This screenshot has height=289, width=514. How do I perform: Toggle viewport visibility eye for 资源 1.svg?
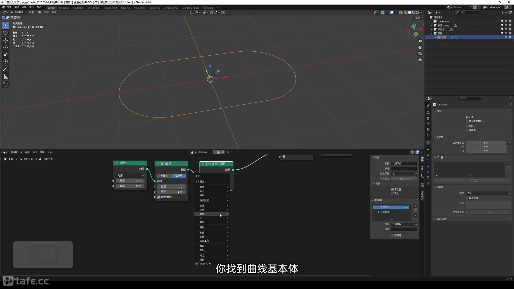pos(506,25)
